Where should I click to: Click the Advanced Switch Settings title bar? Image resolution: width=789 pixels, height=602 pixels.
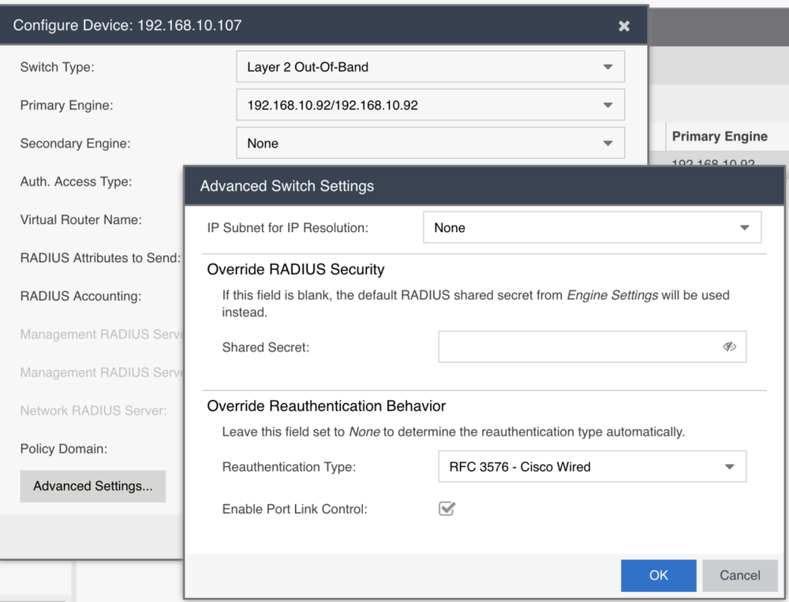pyautogui.click(x=484, y=185)
